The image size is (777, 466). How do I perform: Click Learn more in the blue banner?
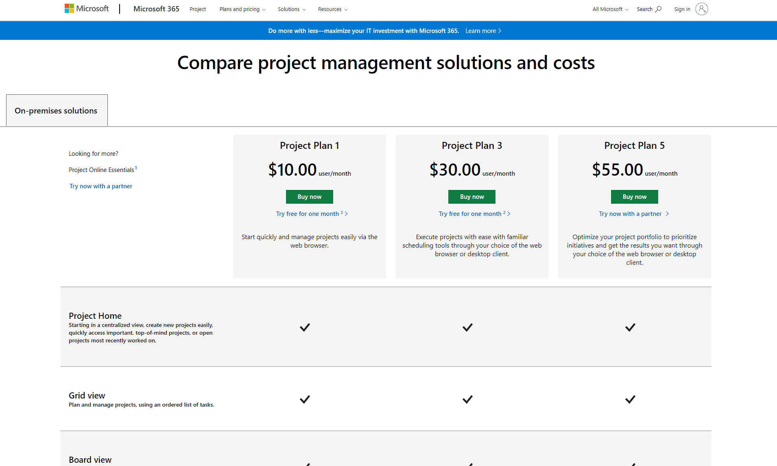pyautogui.click(x=483, y=31)
